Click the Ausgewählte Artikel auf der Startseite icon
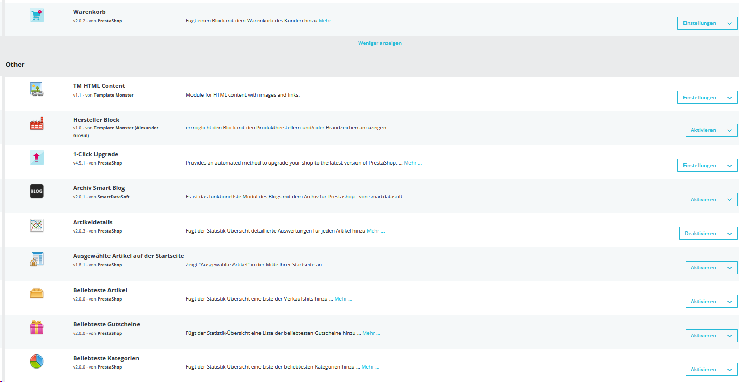 point(36,260)
